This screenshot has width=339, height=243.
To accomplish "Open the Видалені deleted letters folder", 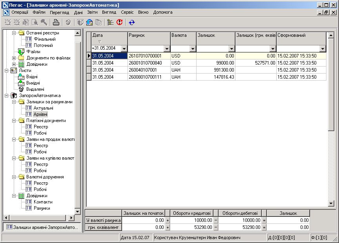I will coord(35,89).
